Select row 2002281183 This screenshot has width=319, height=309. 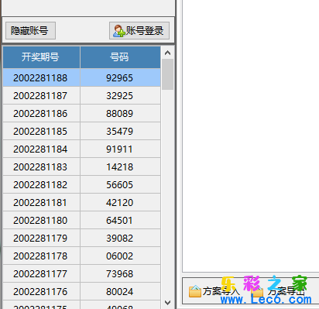point(82,167)
